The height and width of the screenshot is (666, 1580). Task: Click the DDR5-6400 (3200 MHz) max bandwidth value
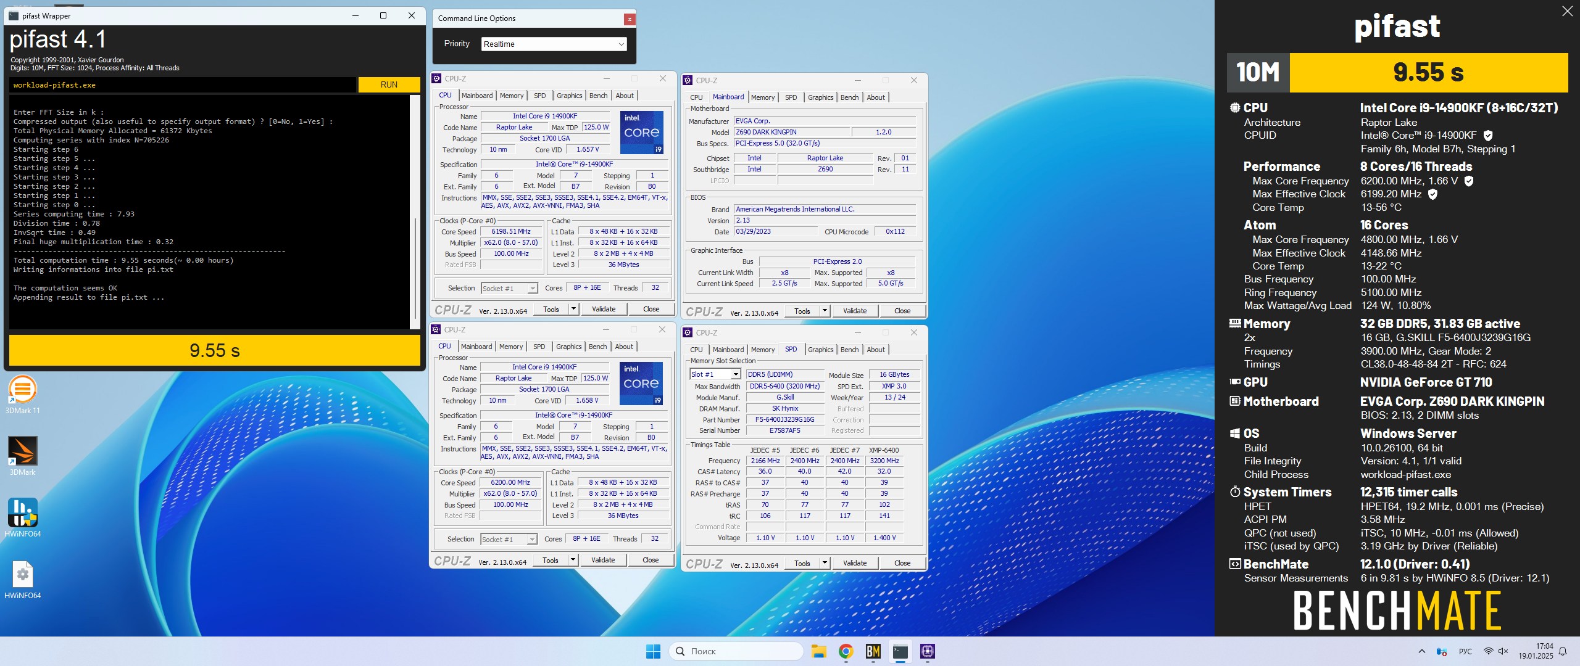(784, 386)
